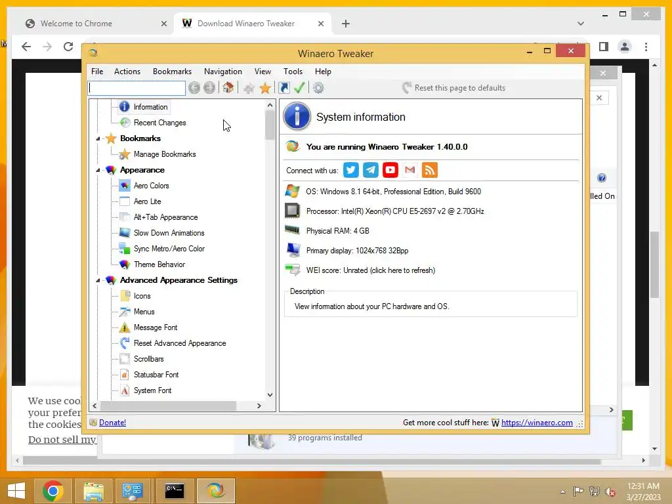Select Menus tree entry
The height and width of the screenshot is (504, 672).
click(144, 312)
